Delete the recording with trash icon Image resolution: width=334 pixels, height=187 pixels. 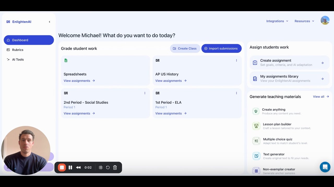(115, 168)
